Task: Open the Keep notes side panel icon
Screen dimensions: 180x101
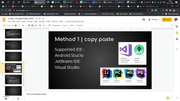Action: [177, 33]
